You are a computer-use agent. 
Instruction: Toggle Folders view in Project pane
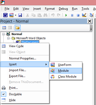click(18, 28)
